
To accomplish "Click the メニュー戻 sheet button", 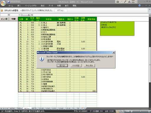I will tap(4, 19).
